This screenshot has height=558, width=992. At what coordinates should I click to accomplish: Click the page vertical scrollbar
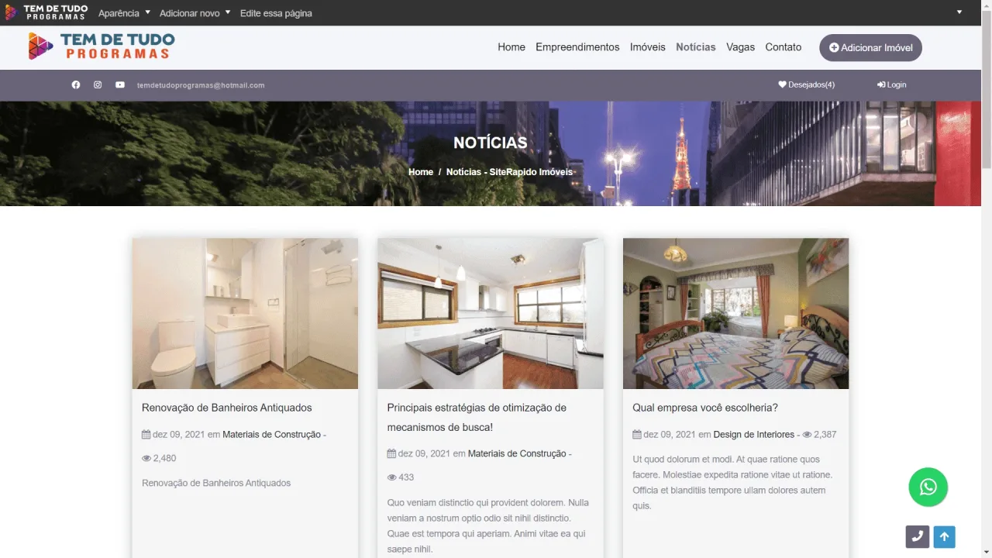point(987,279)
